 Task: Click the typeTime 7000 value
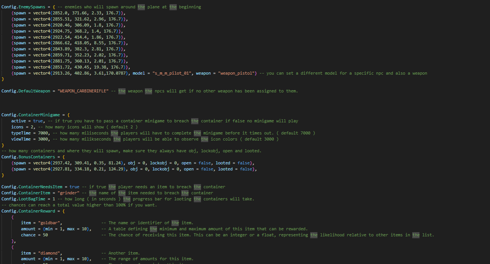coord(43,133)
